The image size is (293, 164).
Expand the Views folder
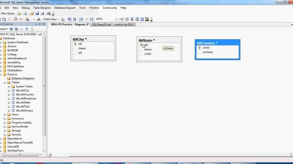click(5, 115)
